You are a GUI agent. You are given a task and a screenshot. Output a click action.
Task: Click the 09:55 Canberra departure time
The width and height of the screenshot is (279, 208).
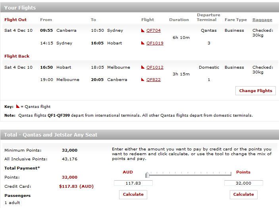46,31
